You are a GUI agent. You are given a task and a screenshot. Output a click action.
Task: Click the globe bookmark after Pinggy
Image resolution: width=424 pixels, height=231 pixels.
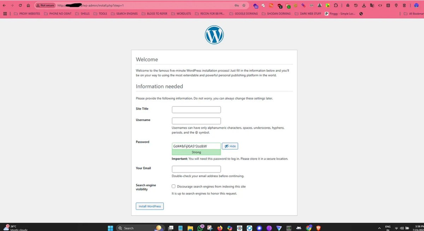[361, 14]
